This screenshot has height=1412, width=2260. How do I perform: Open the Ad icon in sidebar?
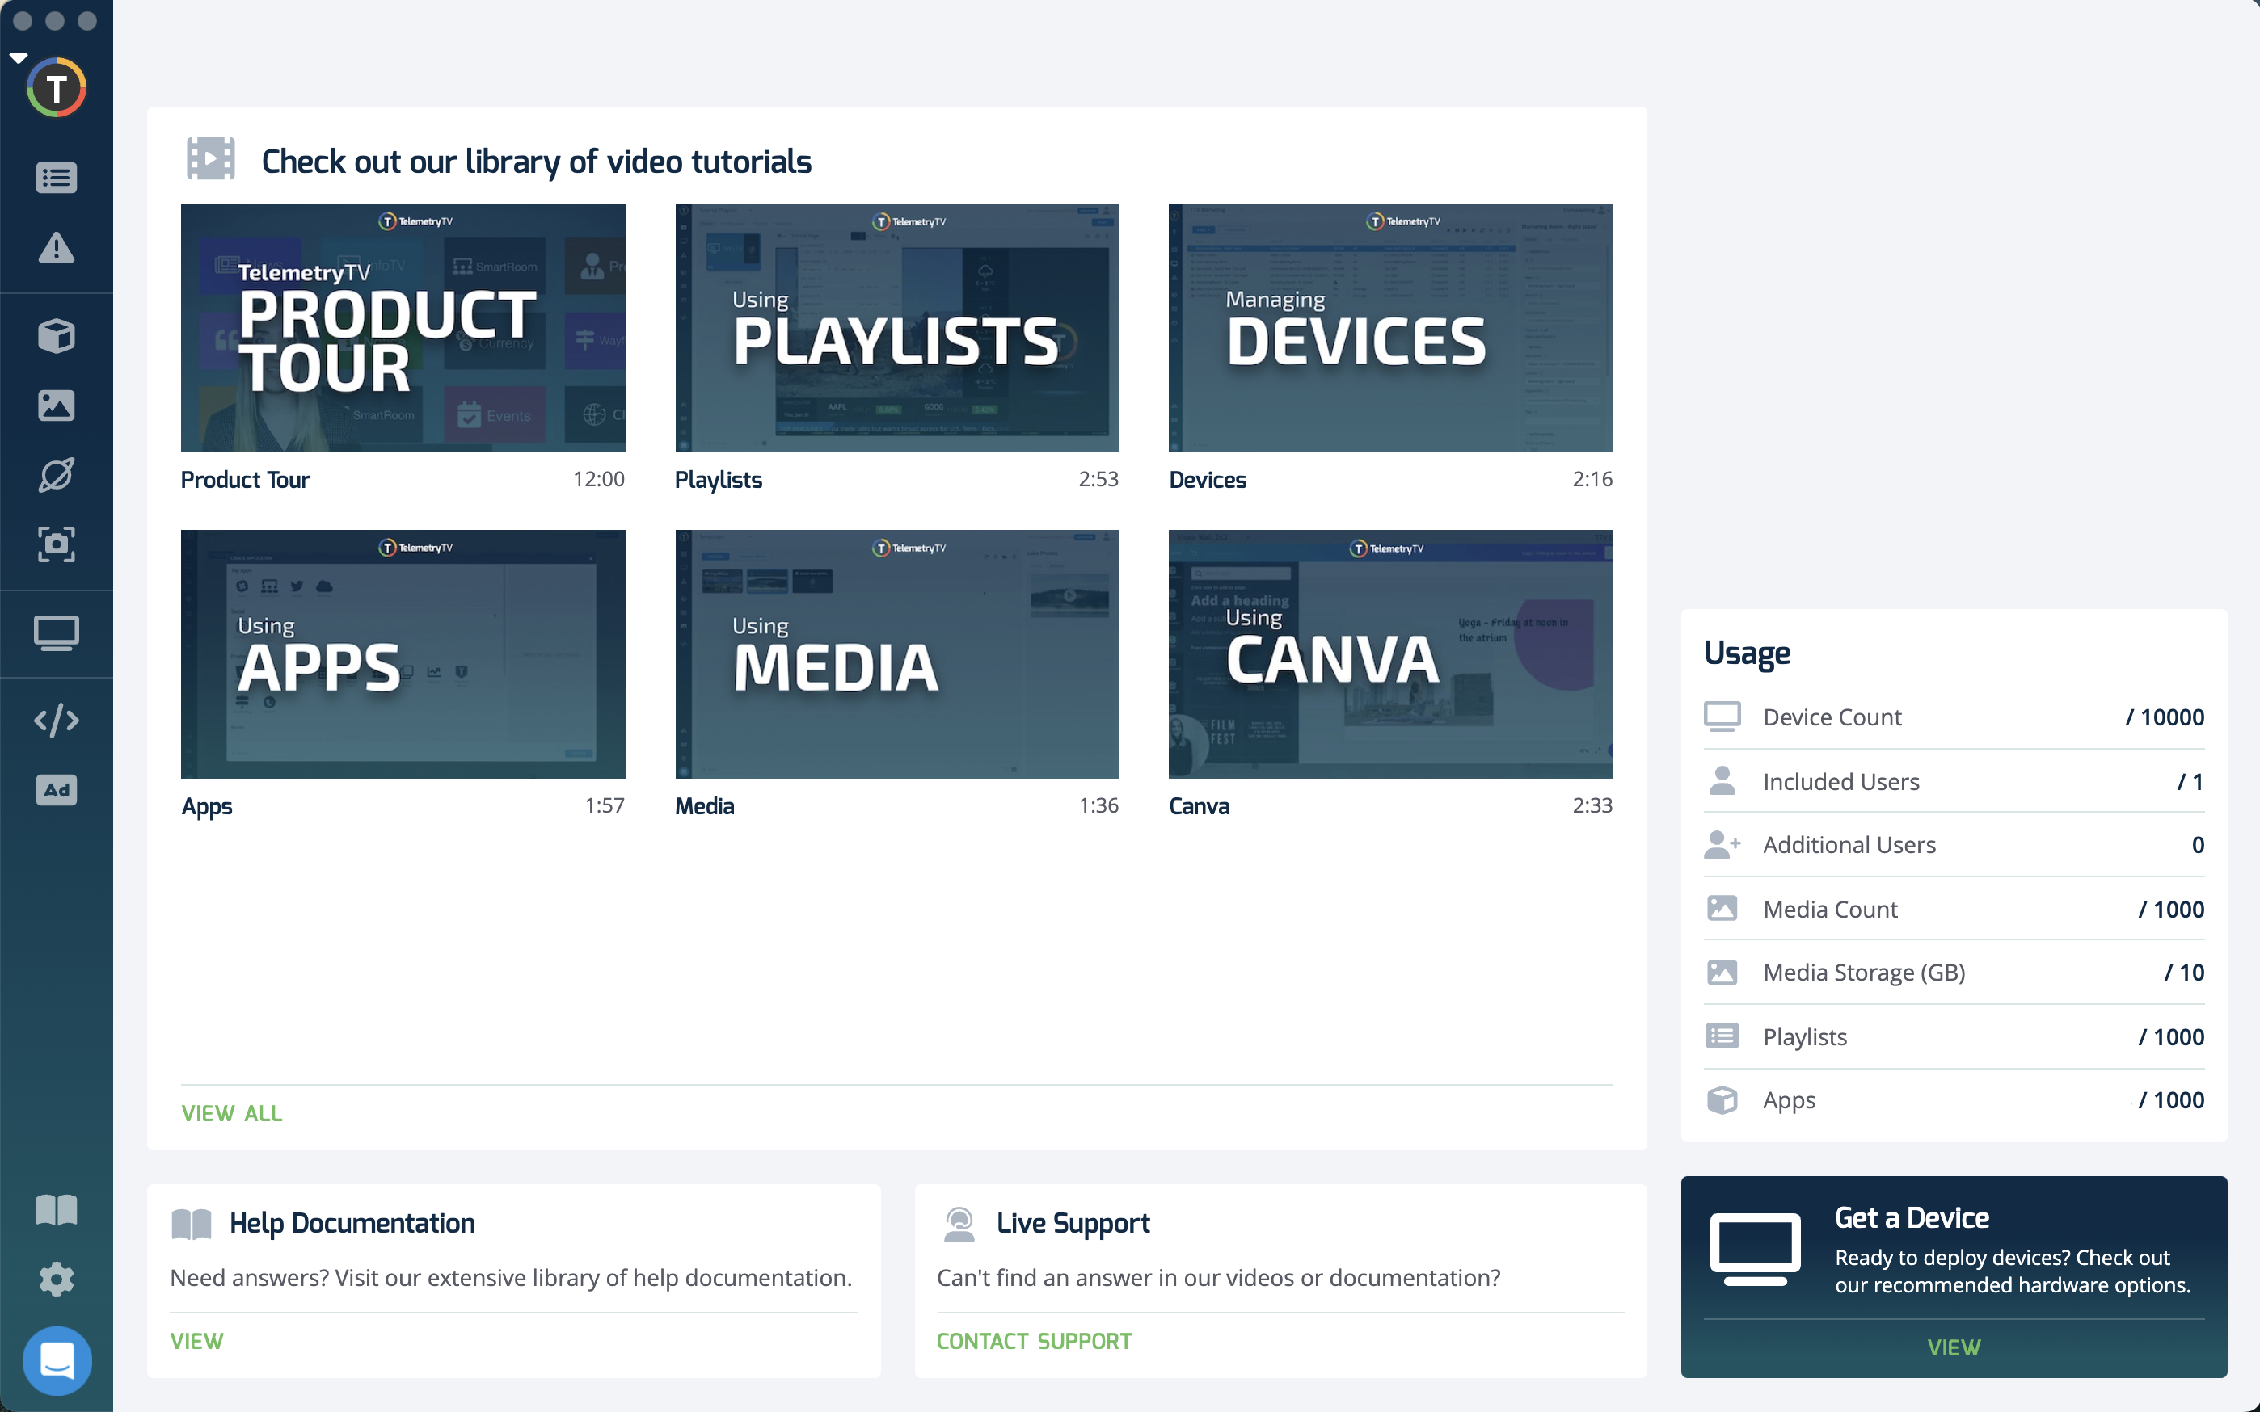(x=56, y=790)
